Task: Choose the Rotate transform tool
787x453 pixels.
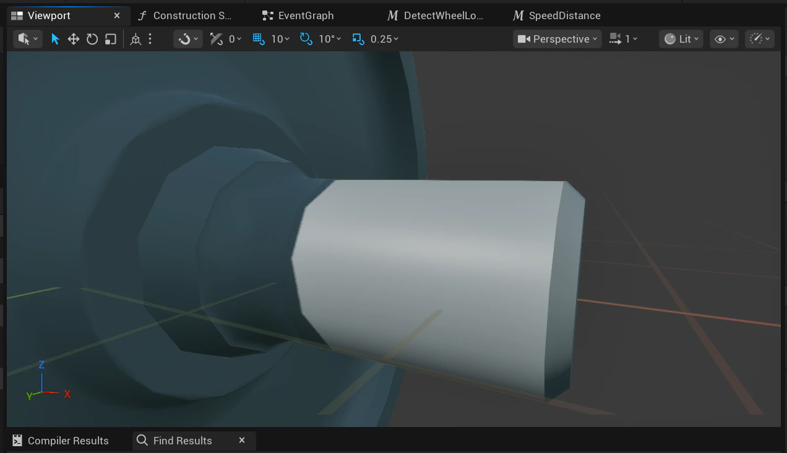Action: 92,39
